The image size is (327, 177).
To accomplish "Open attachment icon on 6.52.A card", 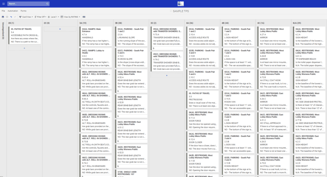I will click(118, 91).
